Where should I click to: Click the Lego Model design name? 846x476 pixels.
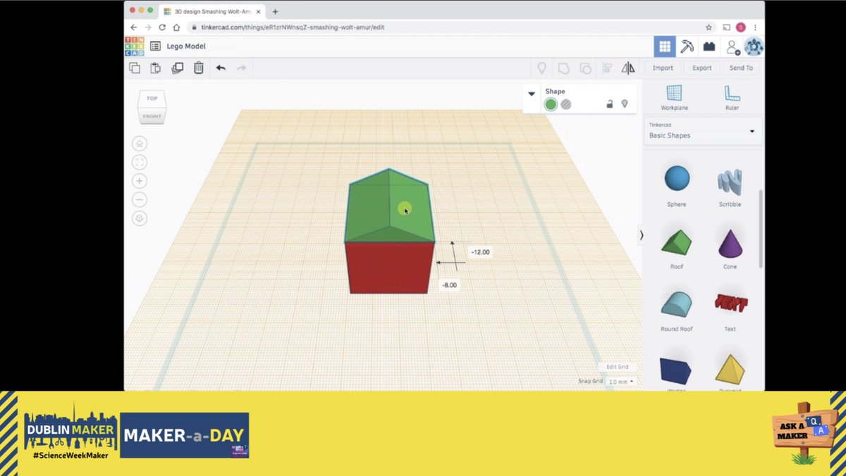186,46
